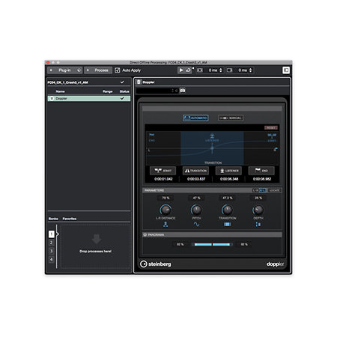Viewport: 337px width, 337px height.
Task: Switch Doppler to Manual mode
Action: point(231,118)
